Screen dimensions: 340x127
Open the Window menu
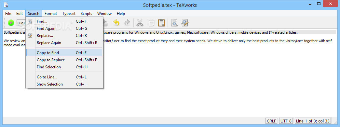(104, 13)
